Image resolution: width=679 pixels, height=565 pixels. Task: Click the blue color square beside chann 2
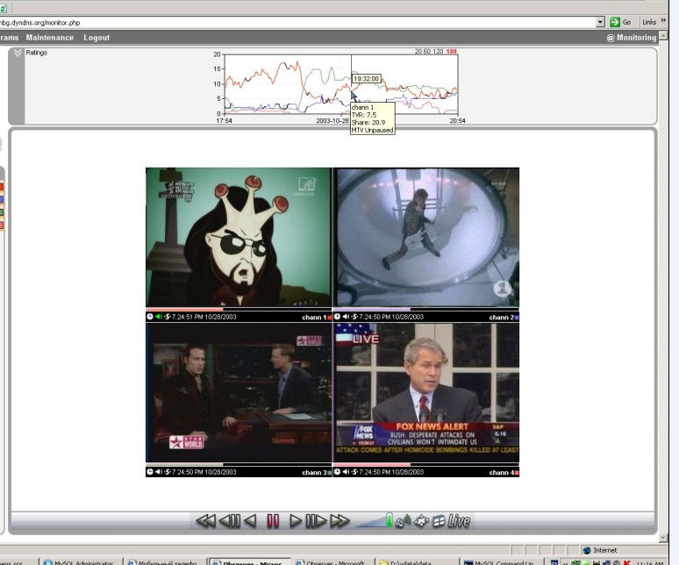(517, 318)
